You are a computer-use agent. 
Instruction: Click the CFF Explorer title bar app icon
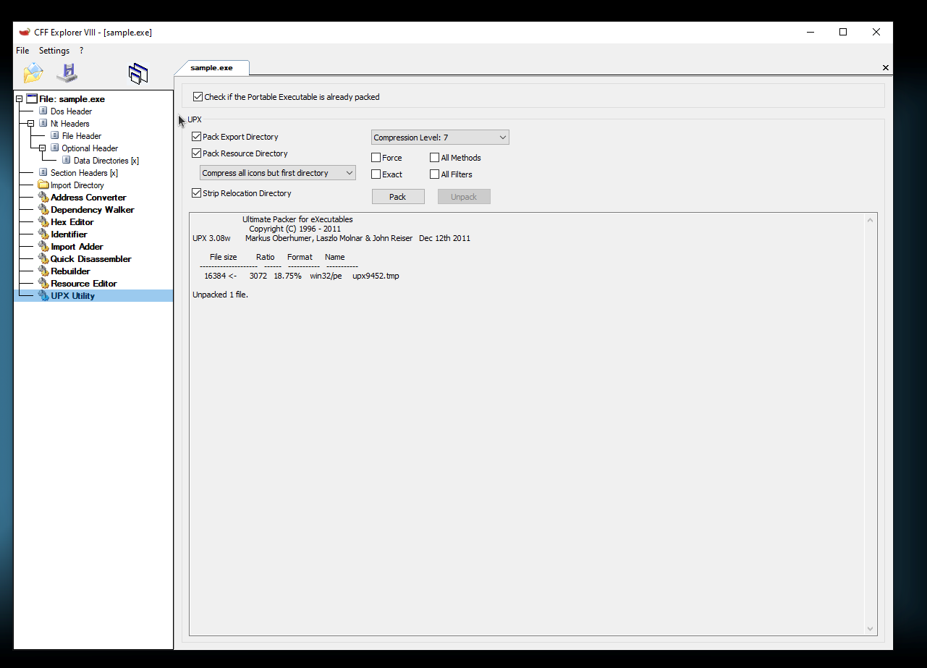coord(25,32)
